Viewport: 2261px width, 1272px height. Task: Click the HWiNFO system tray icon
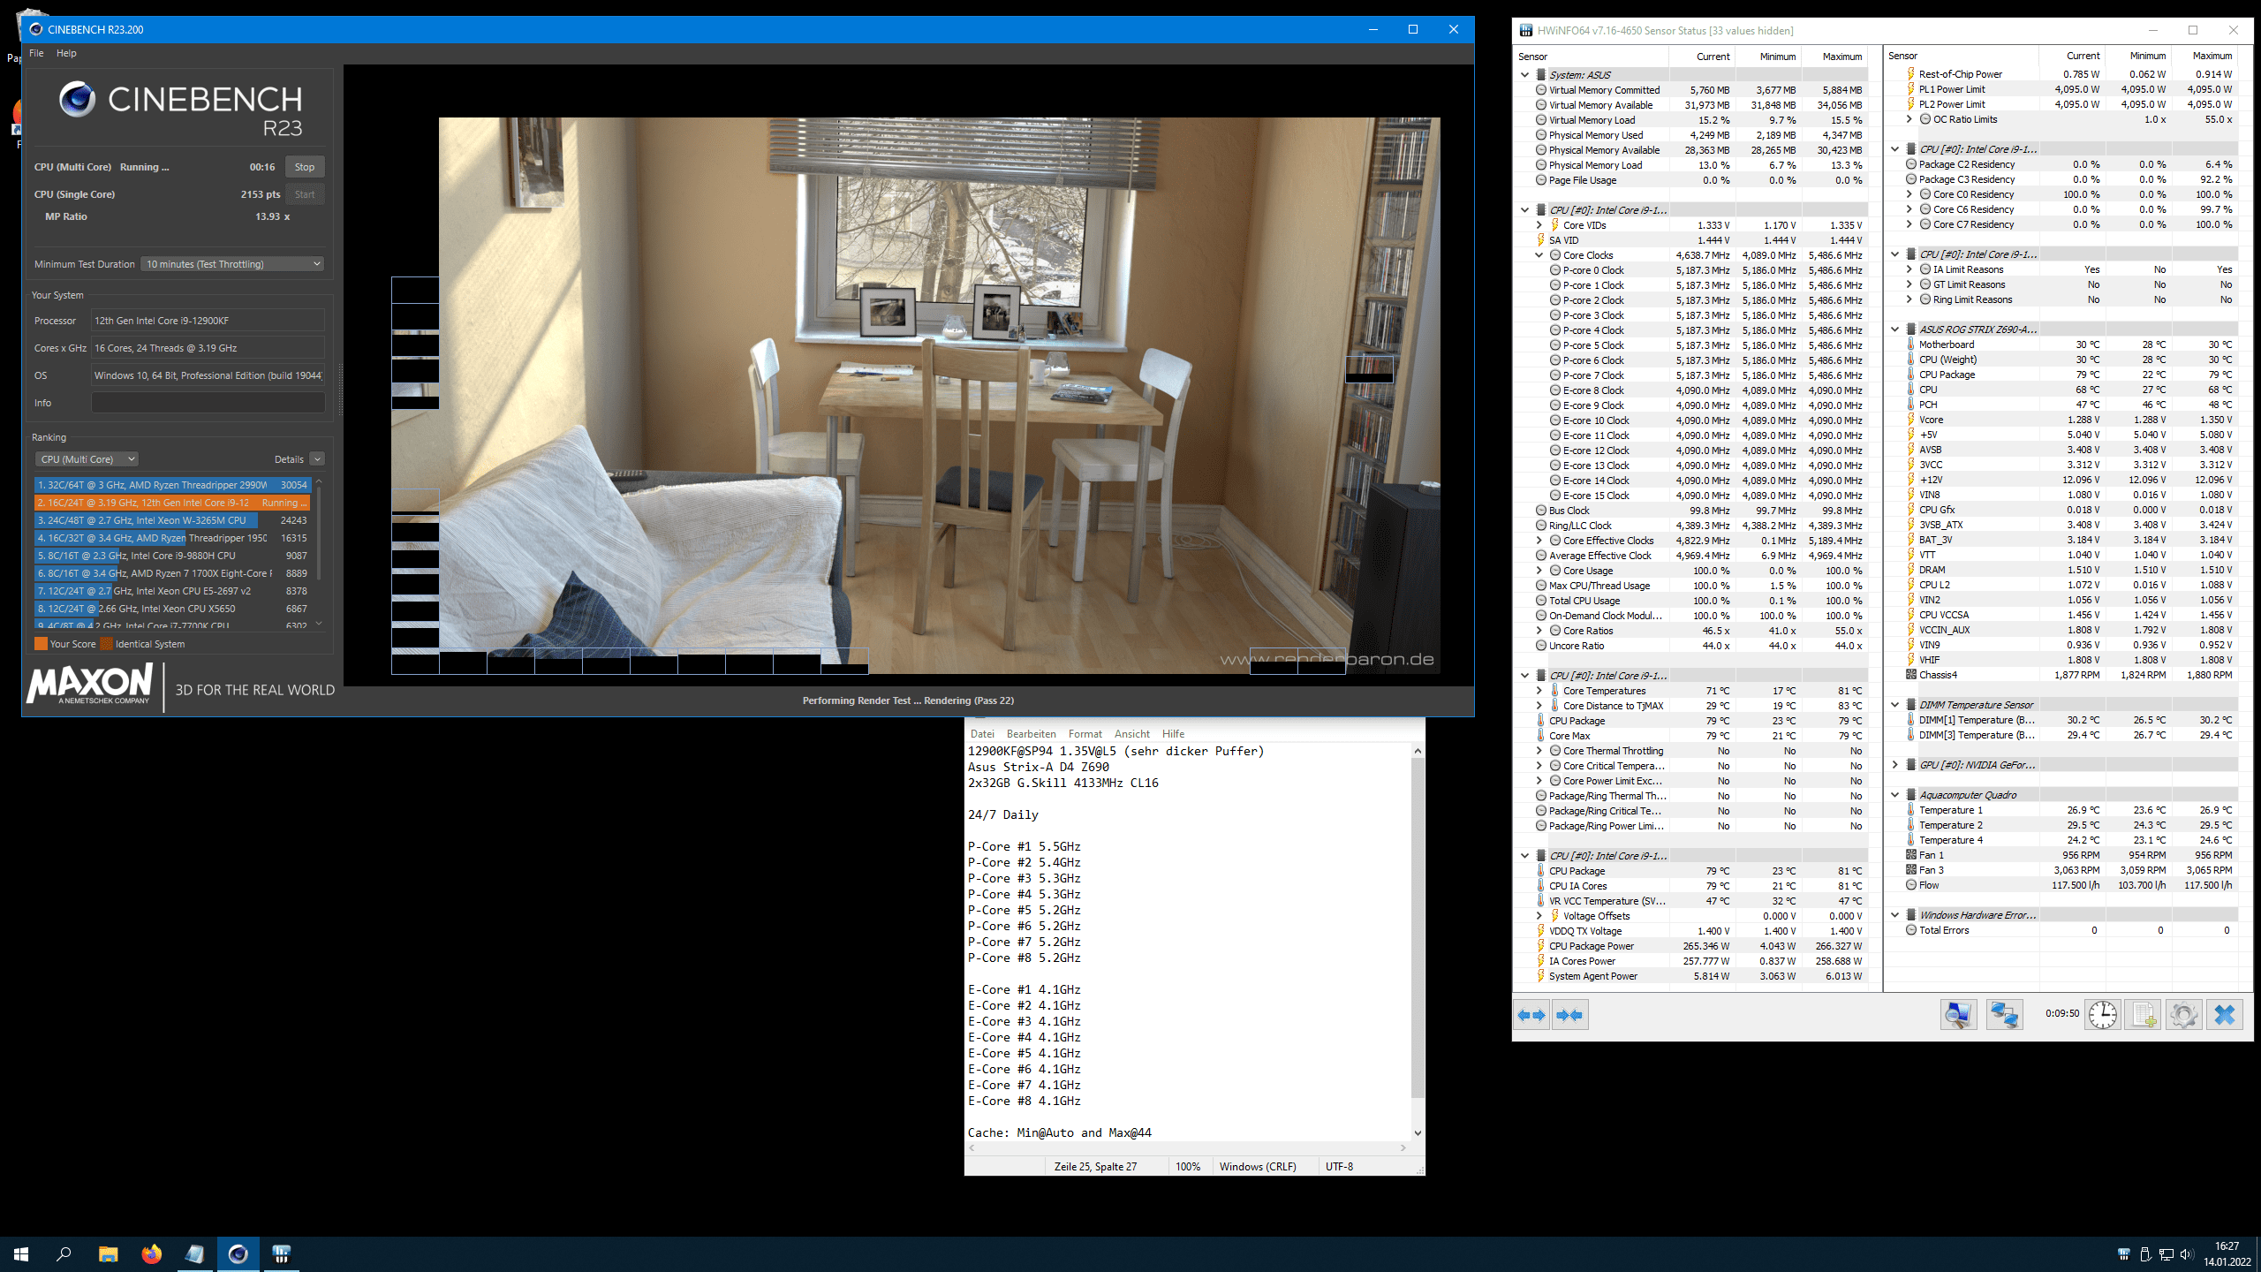click(x=2124, y=1254)
